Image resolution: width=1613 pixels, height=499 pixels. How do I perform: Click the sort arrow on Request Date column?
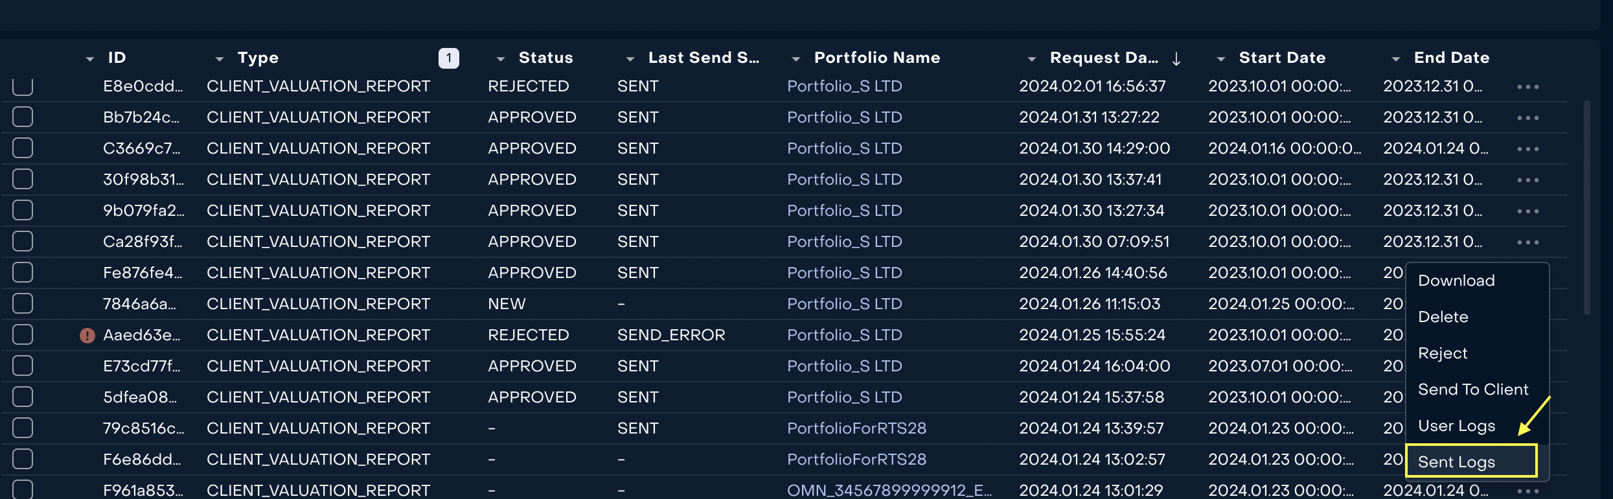click(1176, 58)
